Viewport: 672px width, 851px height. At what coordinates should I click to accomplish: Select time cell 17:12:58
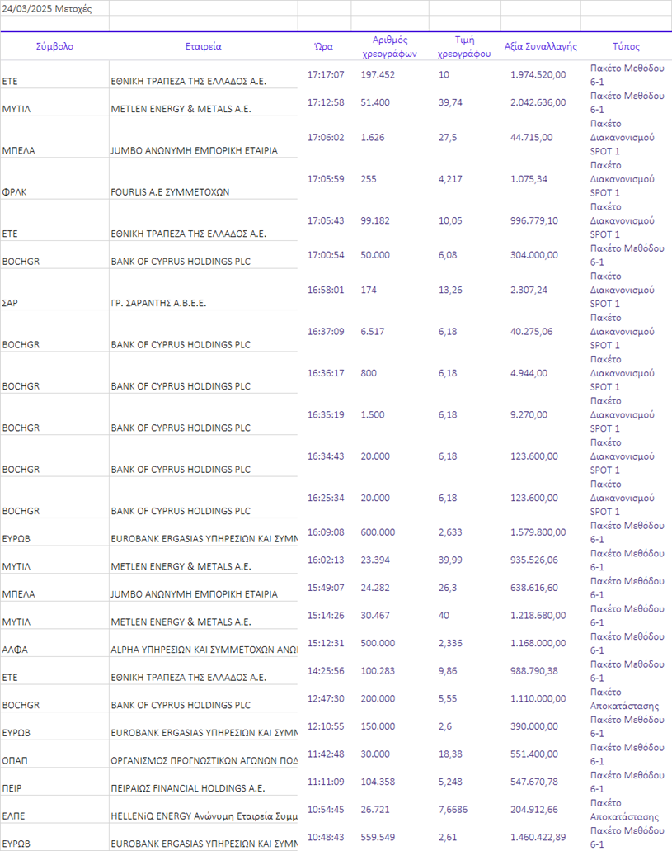click(326, 102)
